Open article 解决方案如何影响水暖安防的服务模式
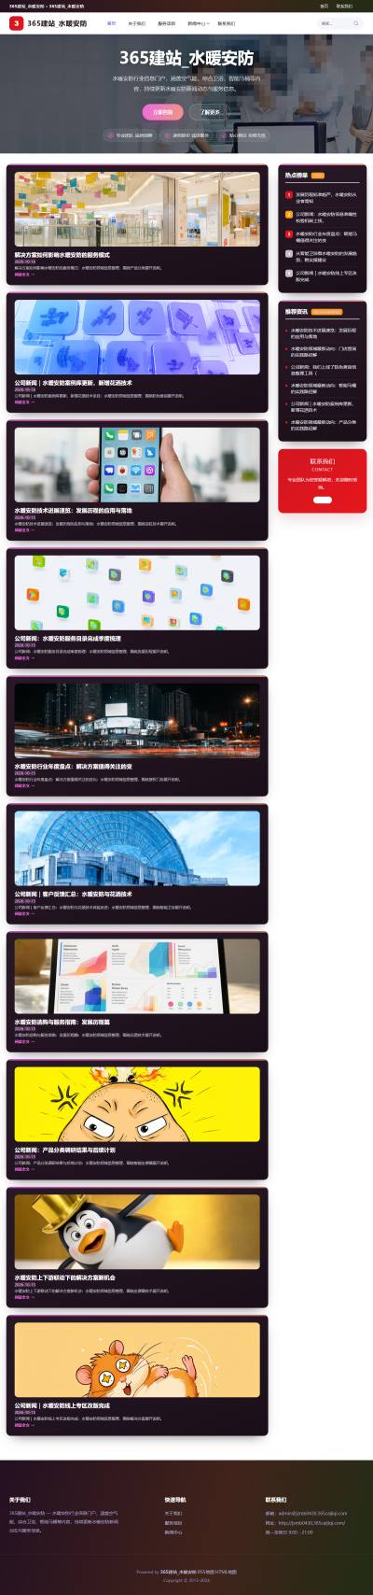This screenshot has height=1595, width=373. 62,255
